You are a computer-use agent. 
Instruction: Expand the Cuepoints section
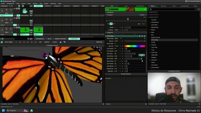(x=106, y=33)
